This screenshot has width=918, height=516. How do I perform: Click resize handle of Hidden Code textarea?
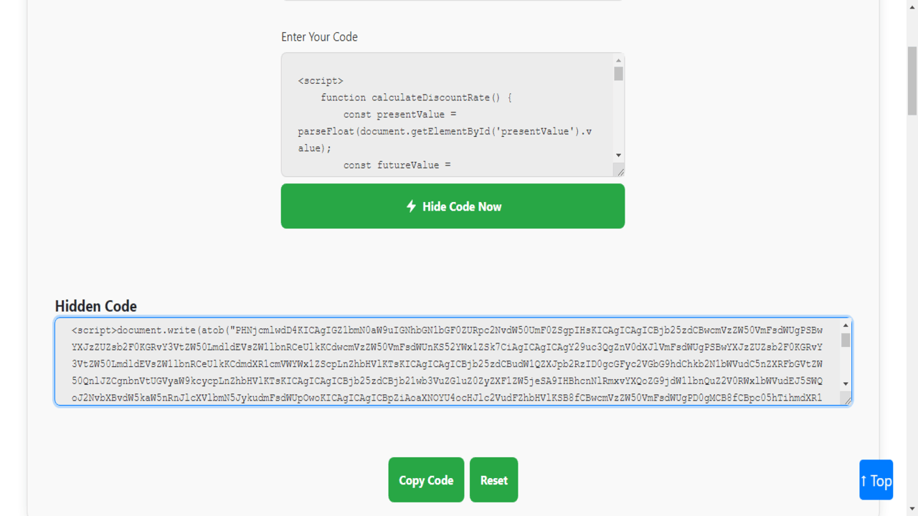pos(847,400)
